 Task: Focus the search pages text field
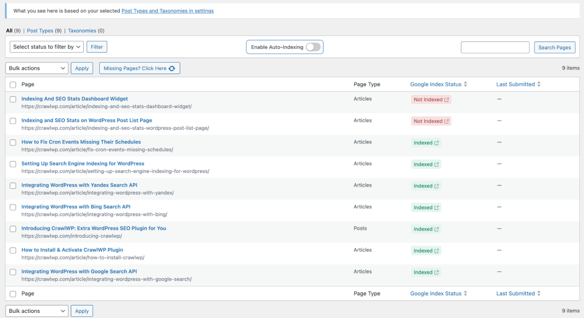coord(495,47)
